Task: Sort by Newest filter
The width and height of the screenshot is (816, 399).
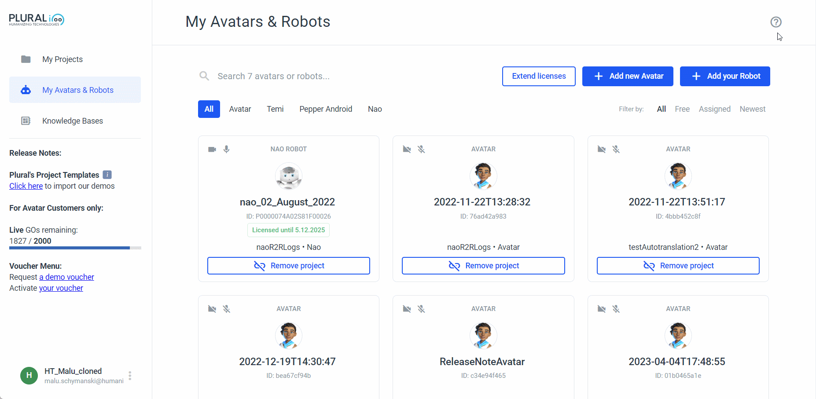Action: [x=753, y=109]
